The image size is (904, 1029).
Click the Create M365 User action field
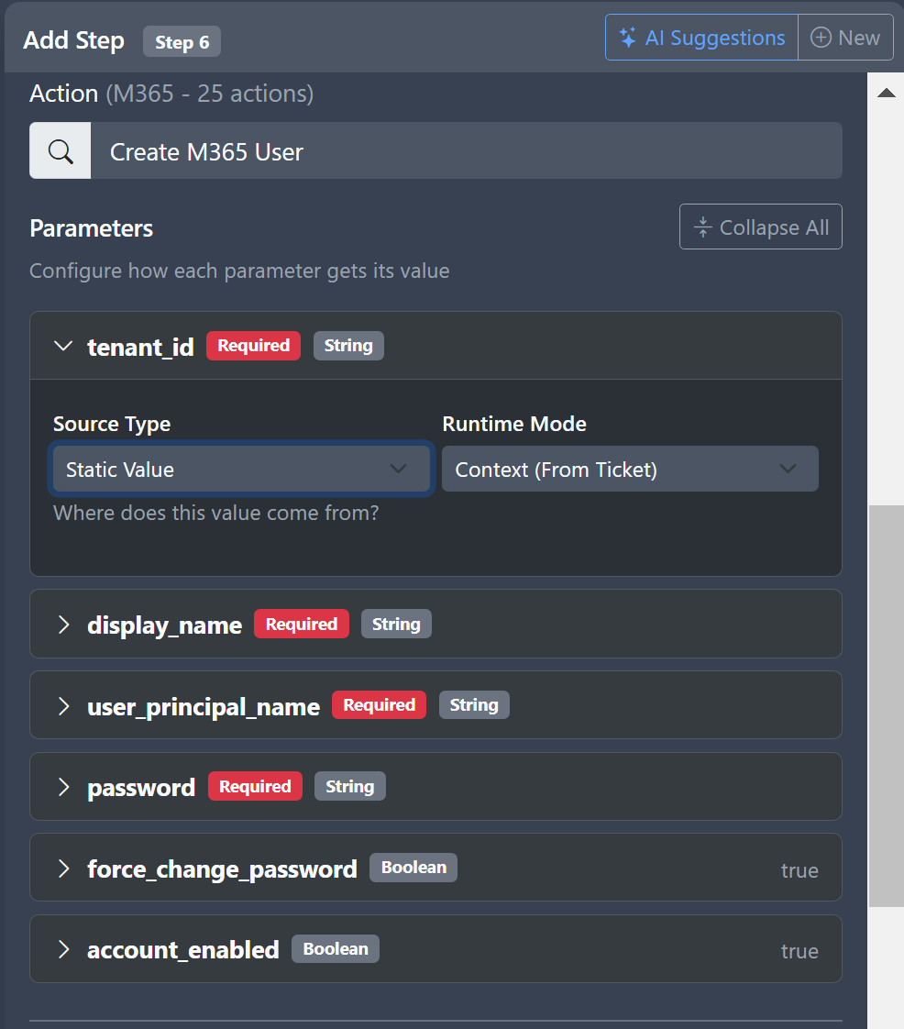(466, 151)
